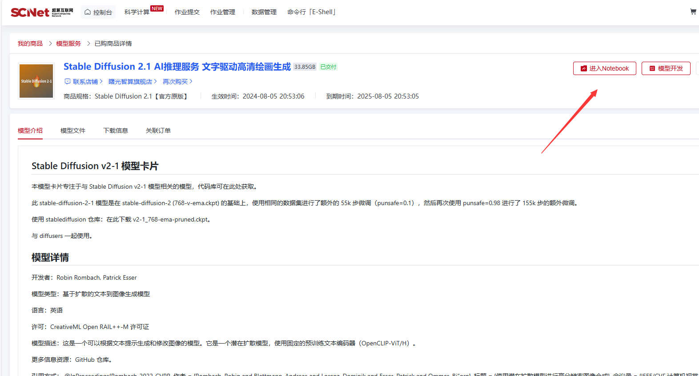699x376 pixels.
Task: Click the 生效时间 2024-08-05 text
Action: tap(258, 96)
